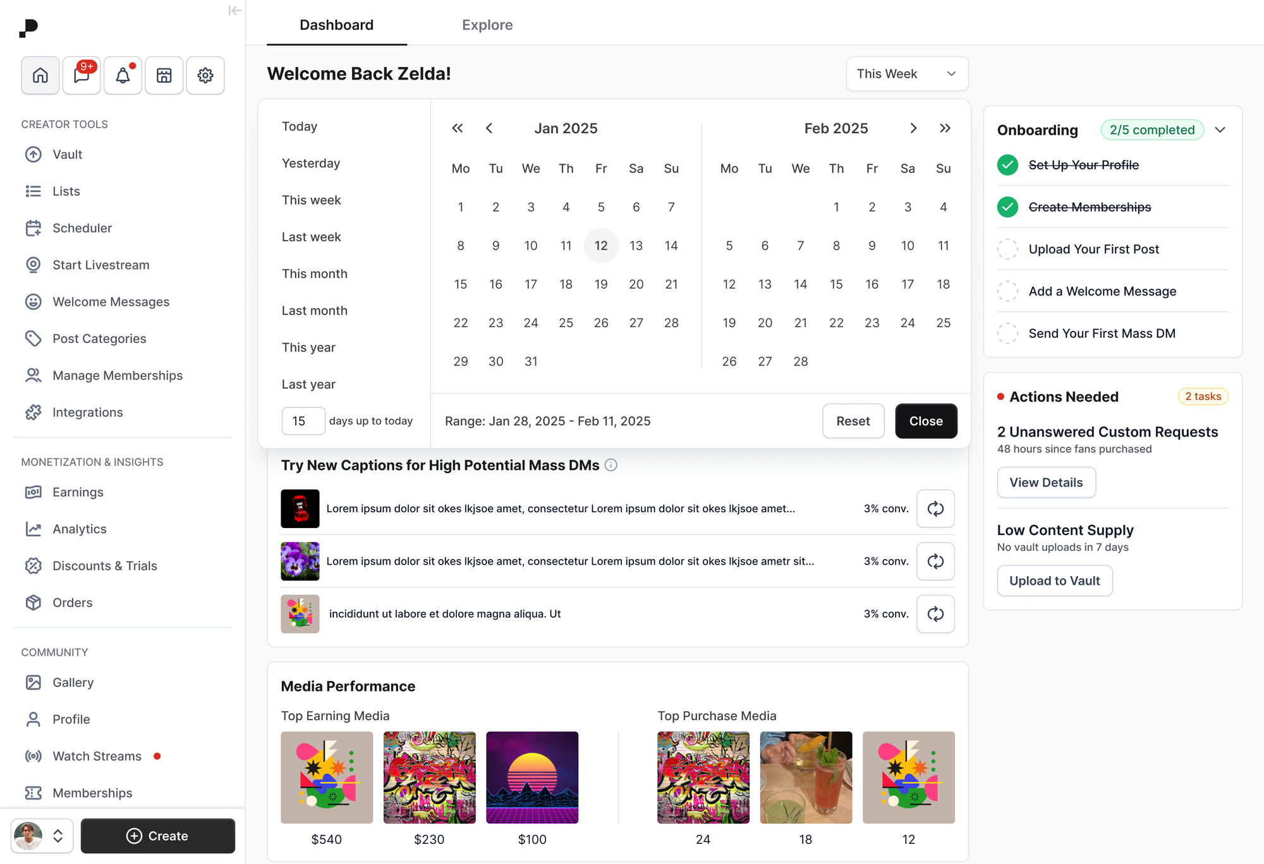The image size is (1264, 864).
Task: Click Reset in date picker
Action: 853,421
